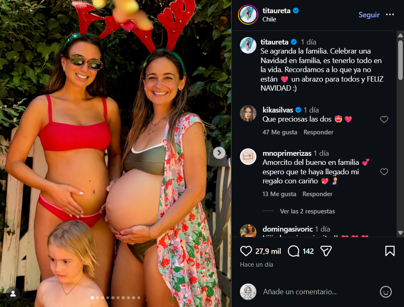This screenshot has width=404, height=307.
Task: Reply to kikasilvas's comment
Action: pos(318,132)
